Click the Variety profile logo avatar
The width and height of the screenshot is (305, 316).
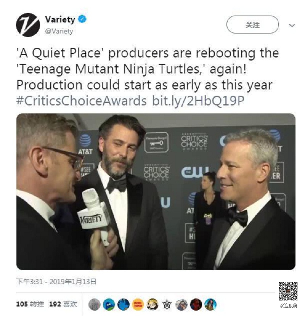[28, 25]
